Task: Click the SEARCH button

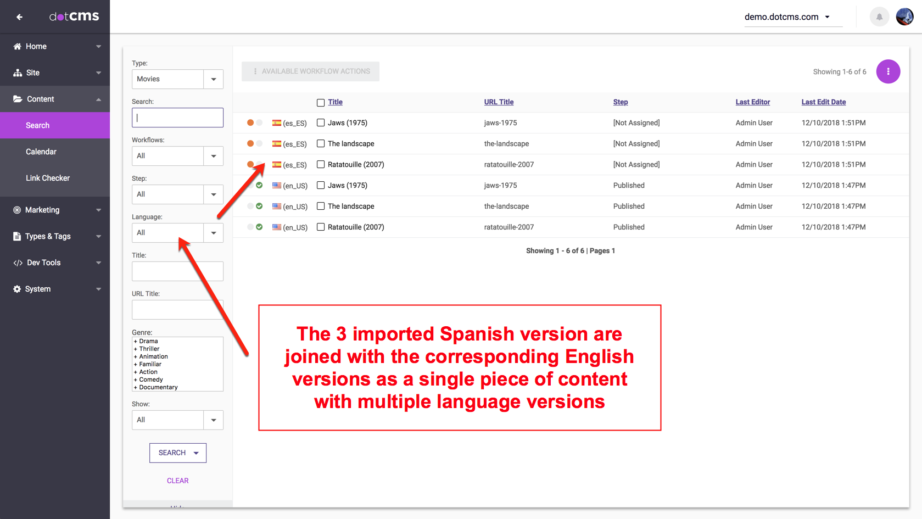Action: (178, 453)
